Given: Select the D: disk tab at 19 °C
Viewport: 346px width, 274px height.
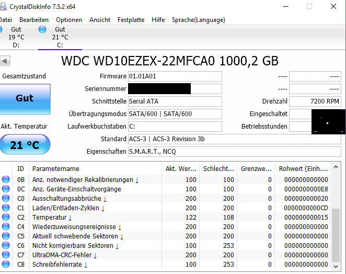Looking at the screenshot, I should point(16,37).
